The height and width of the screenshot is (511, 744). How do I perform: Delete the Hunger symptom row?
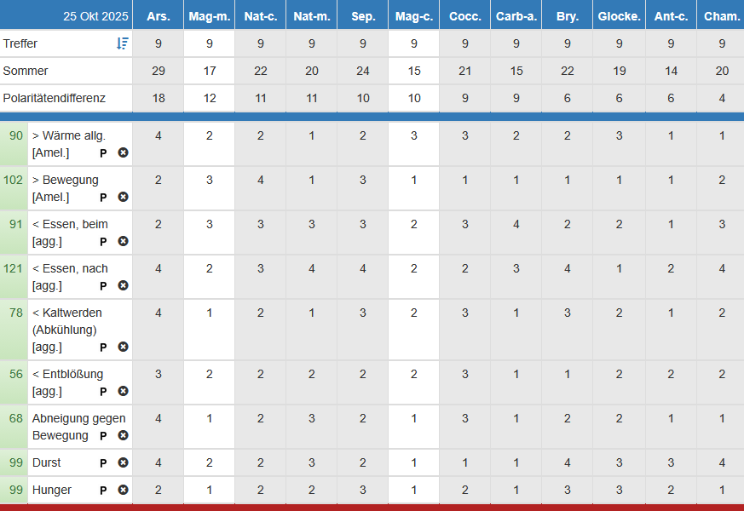pos(123,491)
